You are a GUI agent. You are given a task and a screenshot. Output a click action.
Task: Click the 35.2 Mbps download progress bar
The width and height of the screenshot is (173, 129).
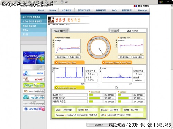(x=96, y=95)
